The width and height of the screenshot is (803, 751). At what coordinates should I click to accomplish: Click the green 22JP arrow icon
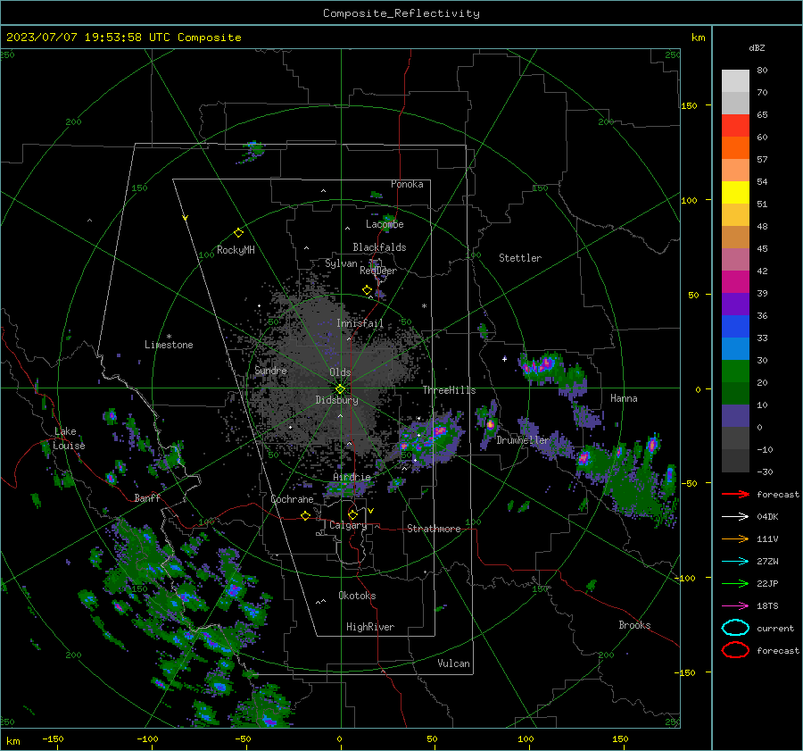(735, 583)
